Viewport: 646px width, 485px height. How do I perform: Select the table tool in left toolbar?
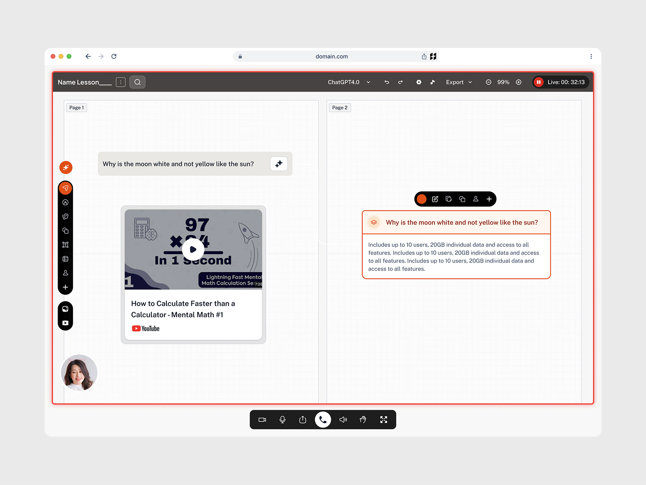coord(66,259)
